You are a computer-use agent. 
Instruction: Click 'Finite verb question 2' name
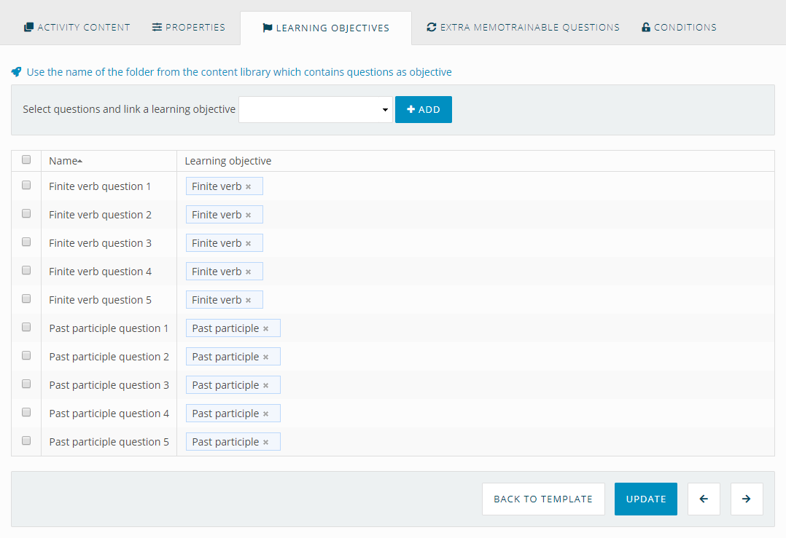101,215
